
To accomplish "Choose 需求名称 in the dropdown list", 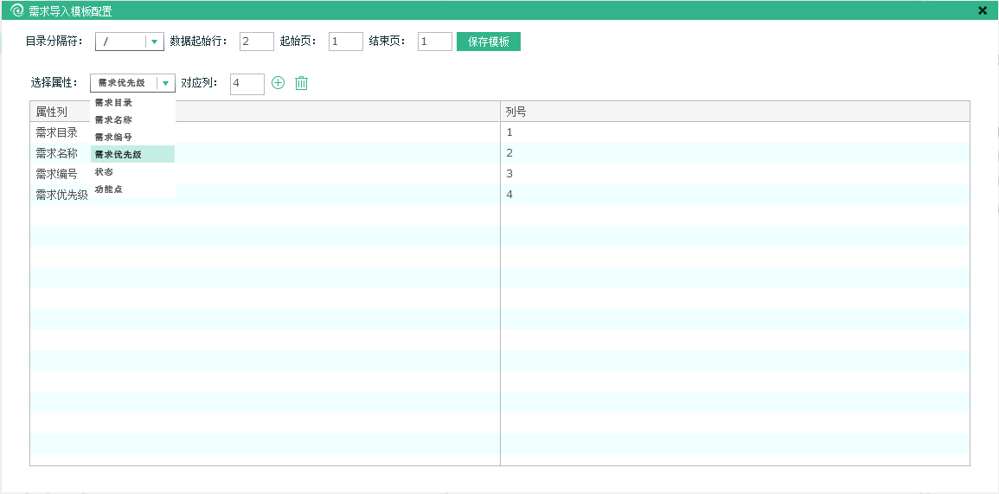I will (113, 120).
